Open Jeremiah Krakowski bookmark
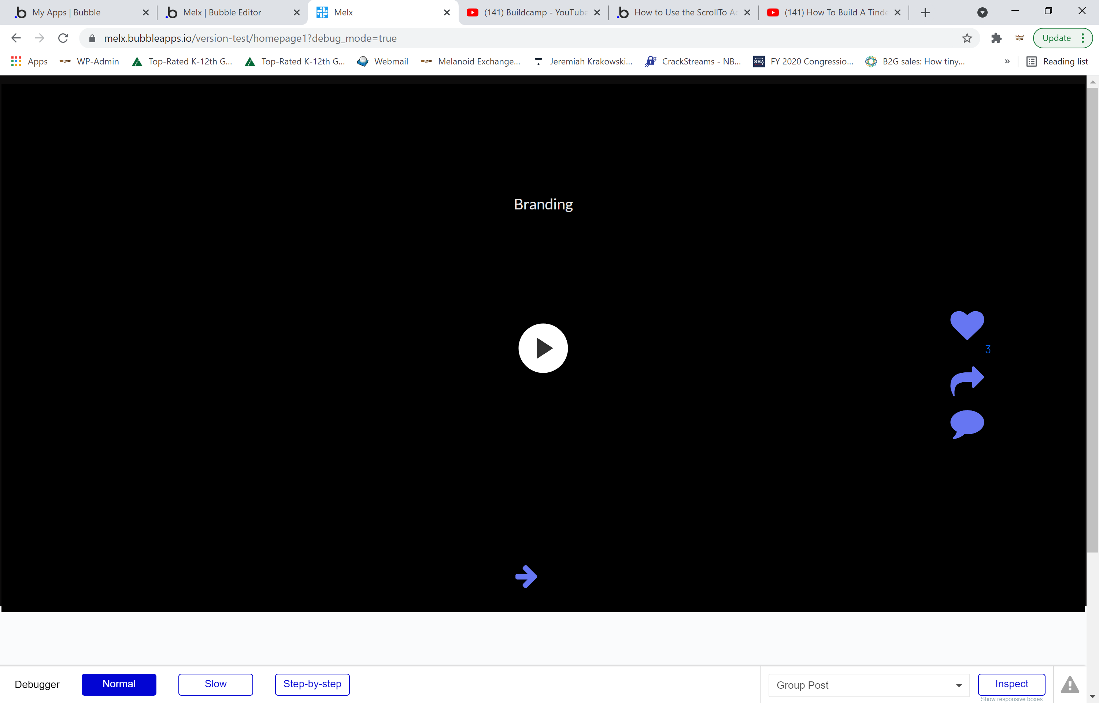Image resolution: width=1099 pixels, height=703 pixels. [x=582, y=62]
